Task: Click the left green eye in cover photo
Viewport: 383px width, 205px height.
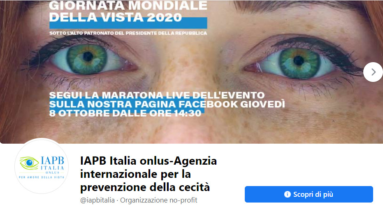Action: 87,59
